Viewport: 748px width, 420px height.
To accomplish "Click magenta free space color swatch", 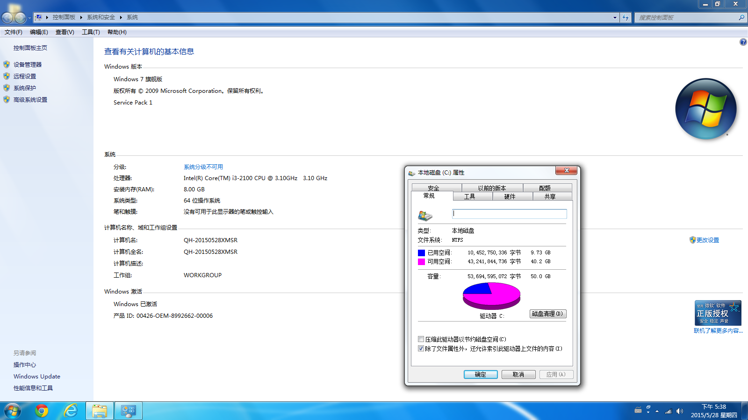I will pos(421,262).
